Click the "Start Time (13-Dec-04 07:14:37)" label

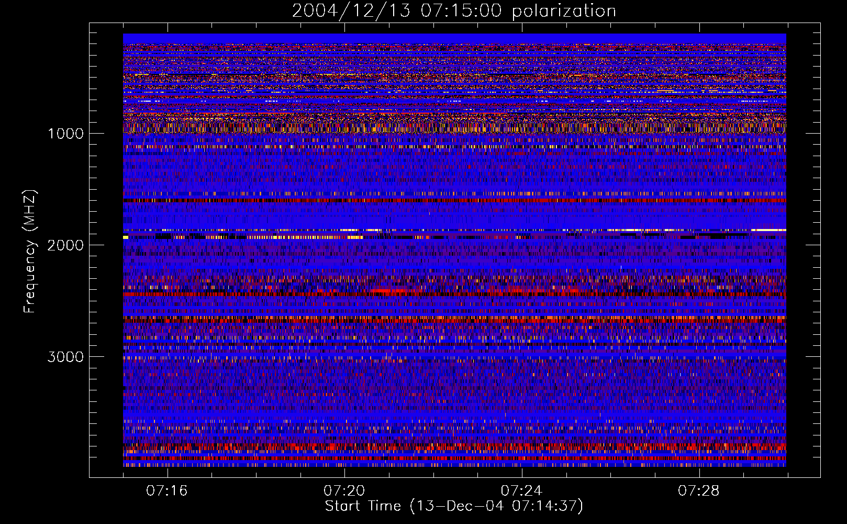tap(454, 506)
